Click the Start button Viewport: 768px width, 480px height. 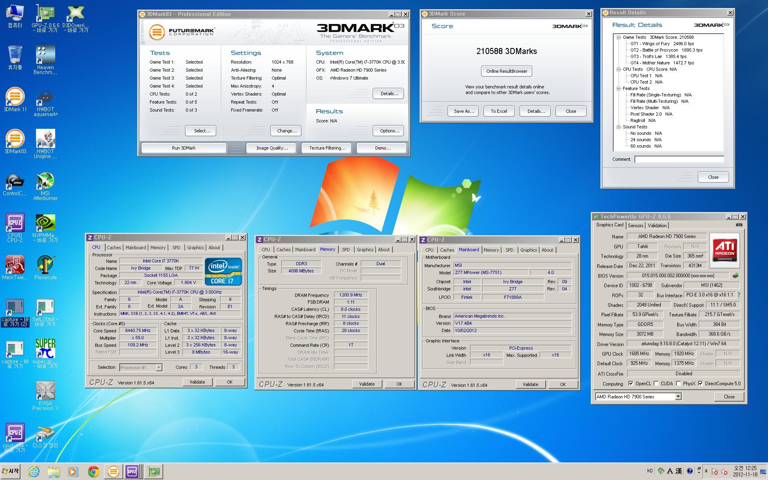click(x=11, y=471)
